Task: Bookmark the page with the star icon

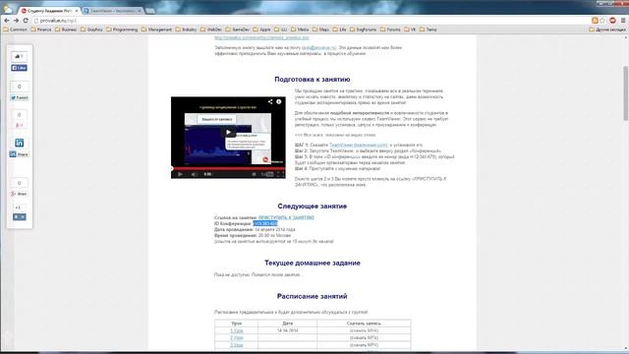Action: point(602,21)
